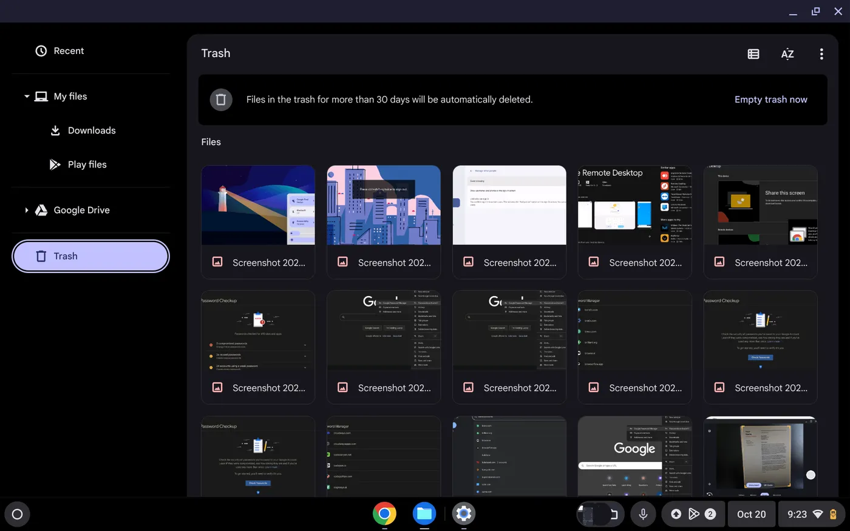Open the Downloads folder
This screenshot has width=850, height=531.
[x=90, y=130]
